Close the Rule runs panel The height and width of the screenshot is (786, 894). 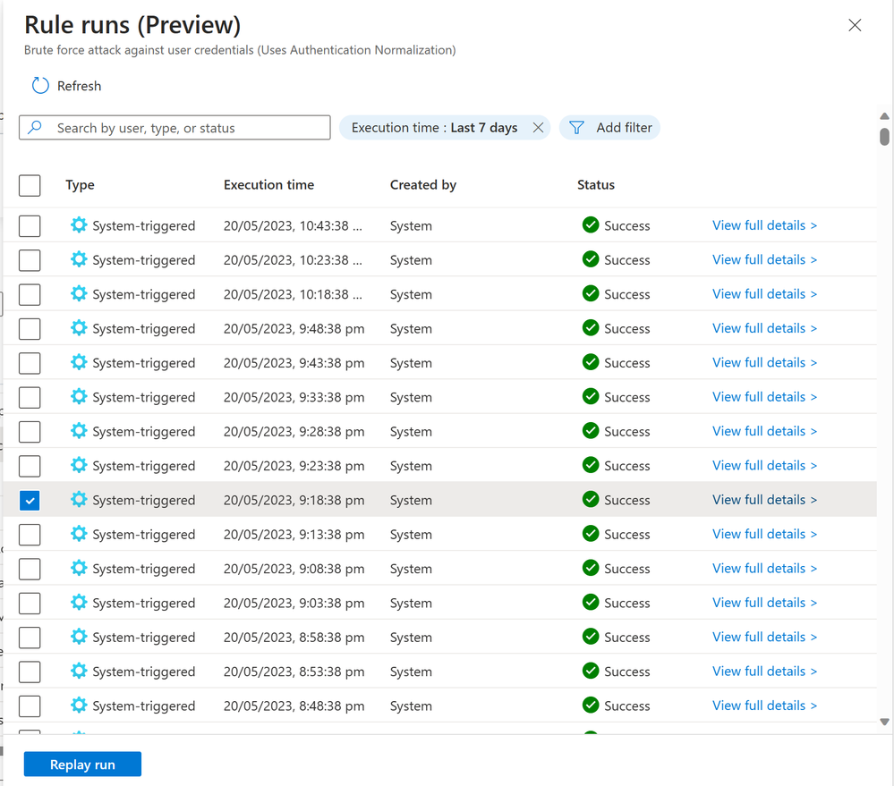[854, 25]
